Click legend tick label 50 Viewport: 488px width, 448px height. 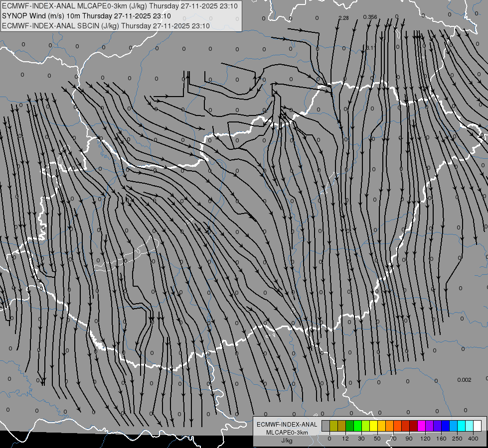[x=377, y=439]
